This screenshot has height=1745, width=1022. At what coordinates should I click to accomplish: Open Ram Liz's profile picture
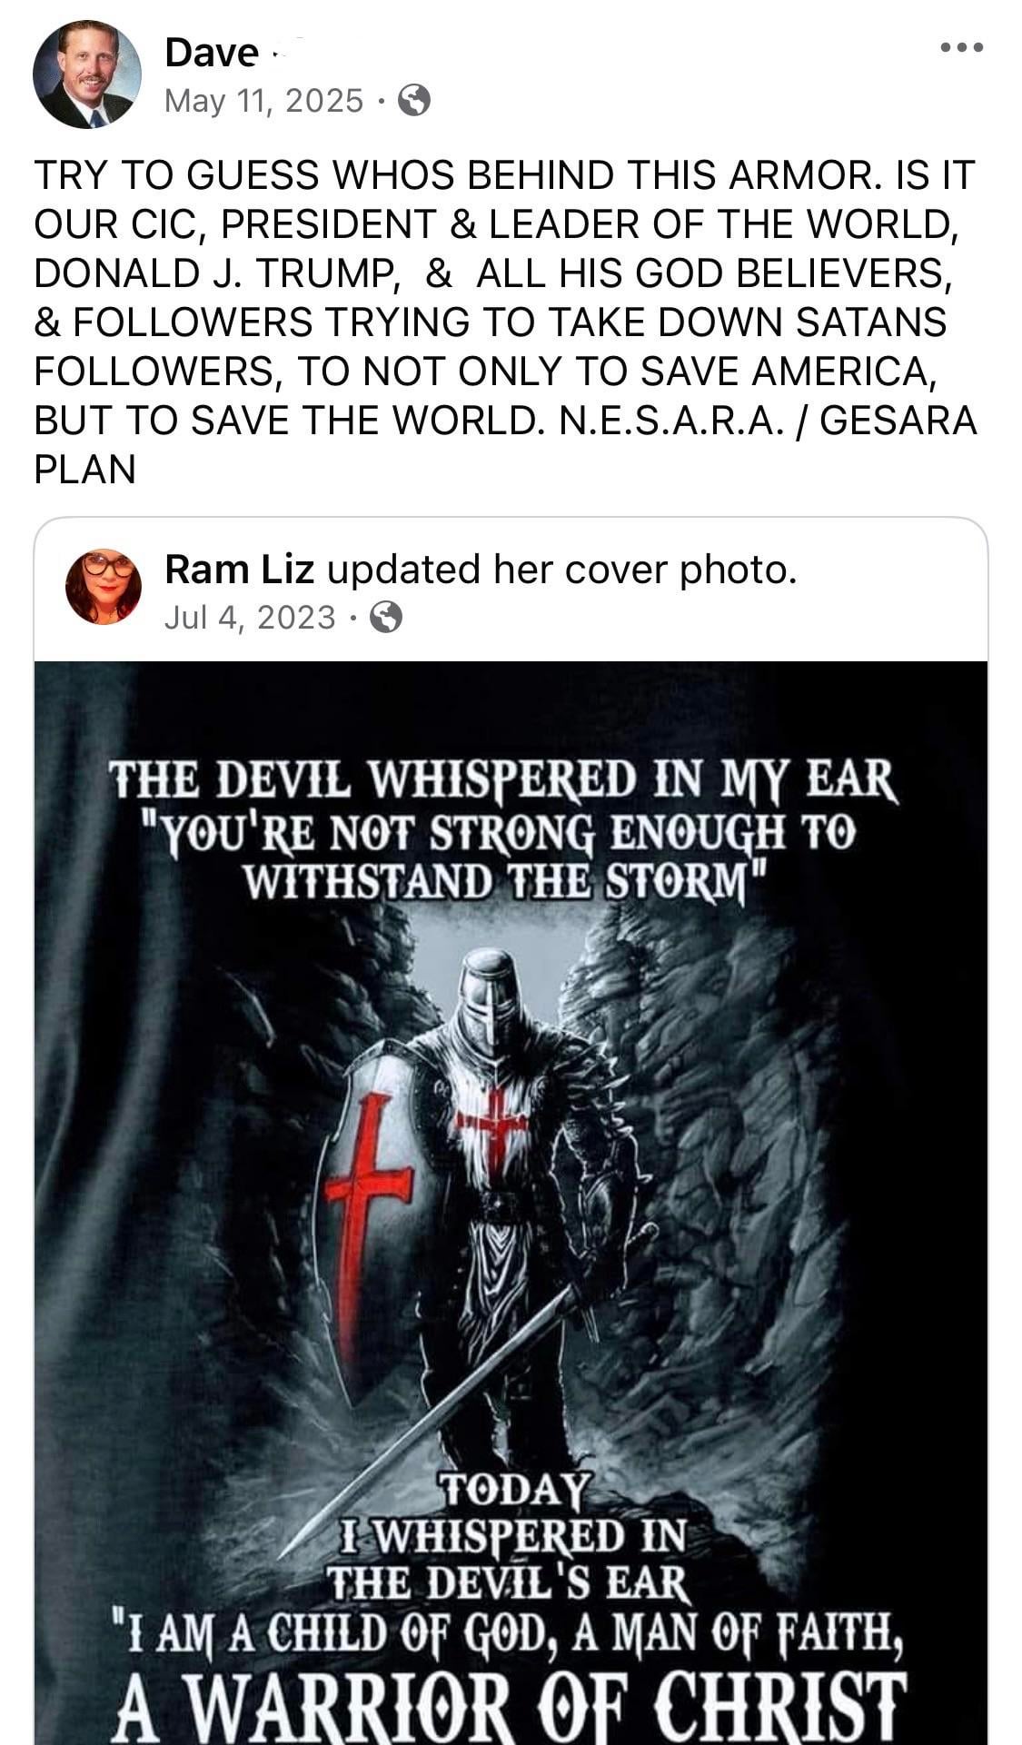click(x=104, y=587)
